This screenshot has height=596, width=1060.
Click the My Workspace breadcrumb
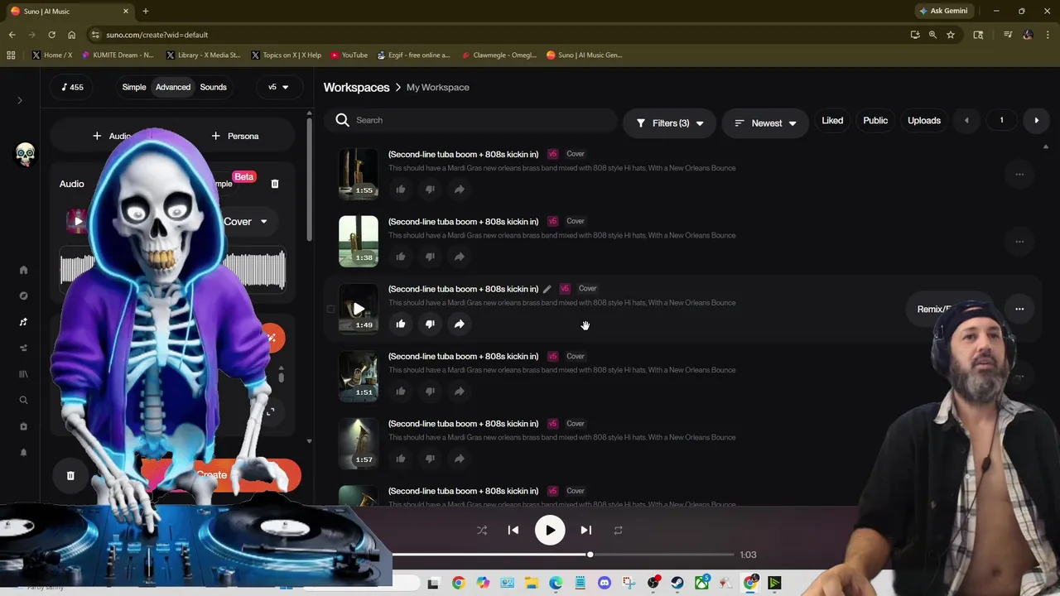[437, 87]
